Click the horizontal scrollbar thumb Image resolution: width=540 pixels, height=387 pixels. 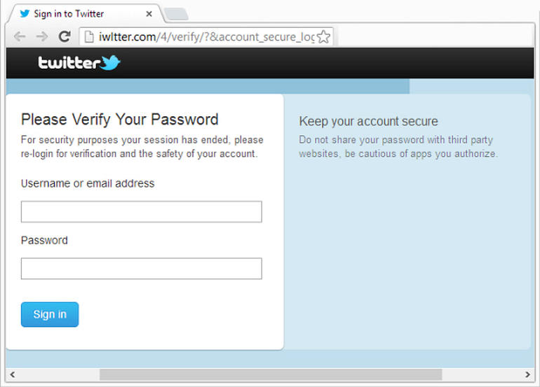tap(271, 374)
